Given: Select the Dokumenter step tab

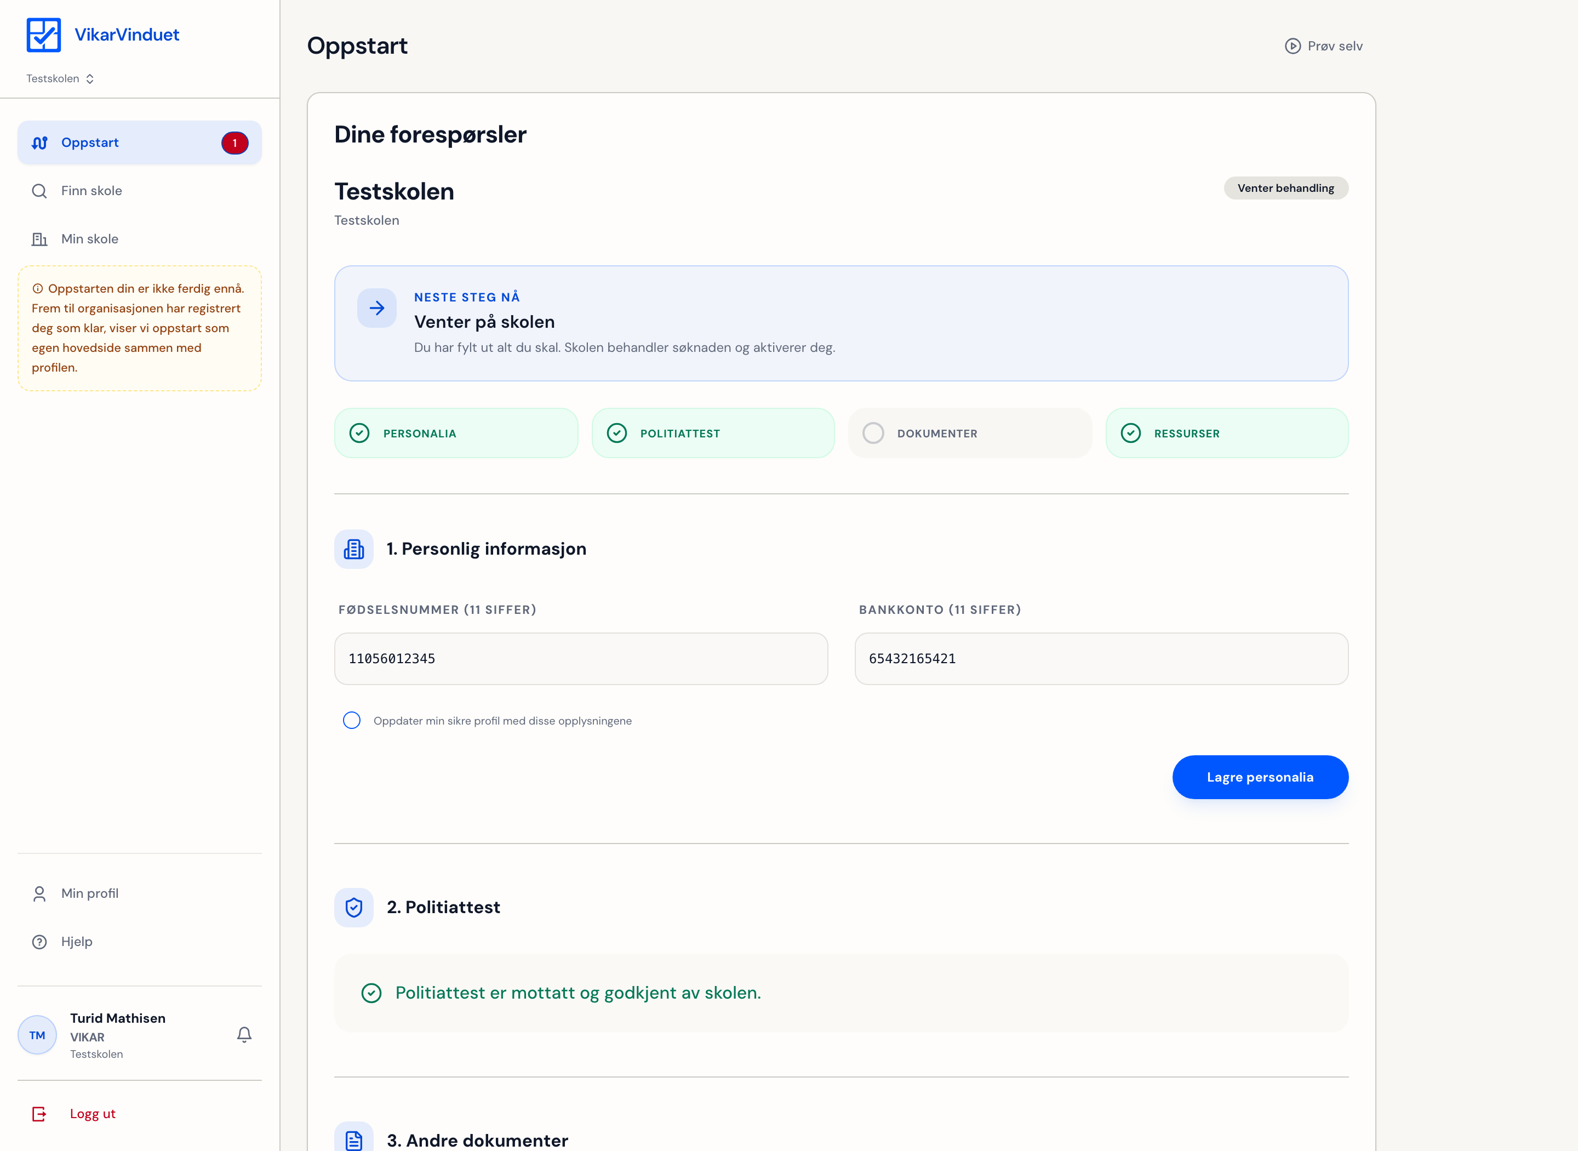Looking at the screenshot, I should 970,434.
